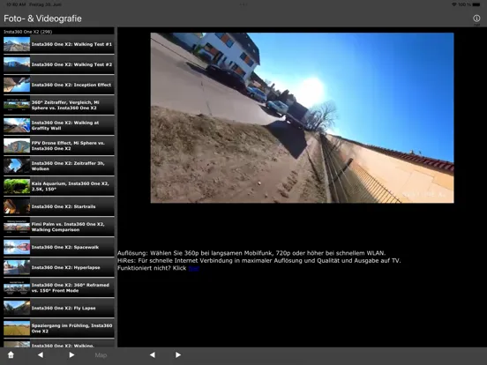
Task: Open 'Insta360 One X2: Startrails'
Action: (59, 206)
